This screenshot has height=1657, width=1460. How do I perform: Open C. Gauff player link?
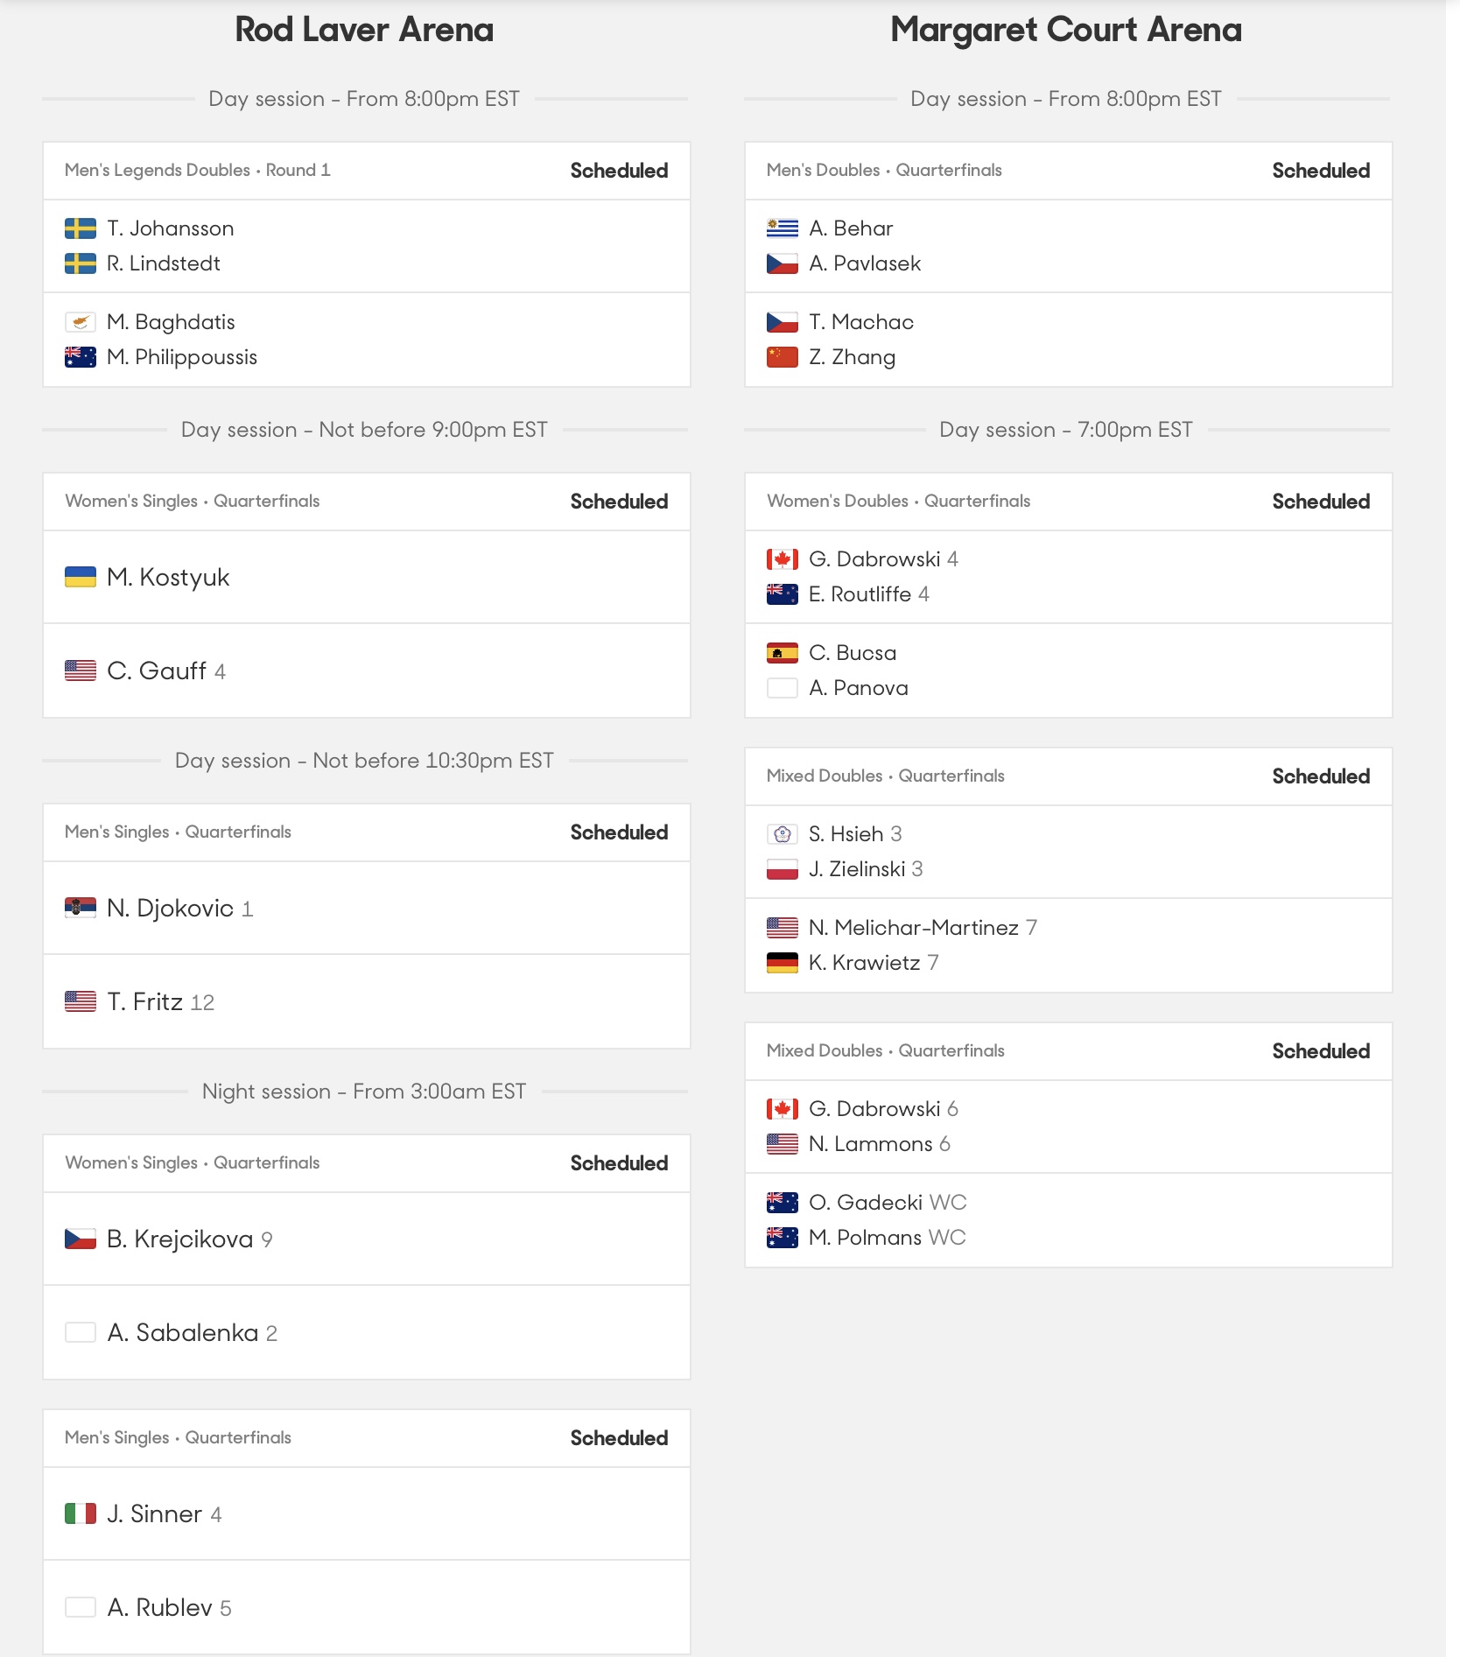pos(157,671)
